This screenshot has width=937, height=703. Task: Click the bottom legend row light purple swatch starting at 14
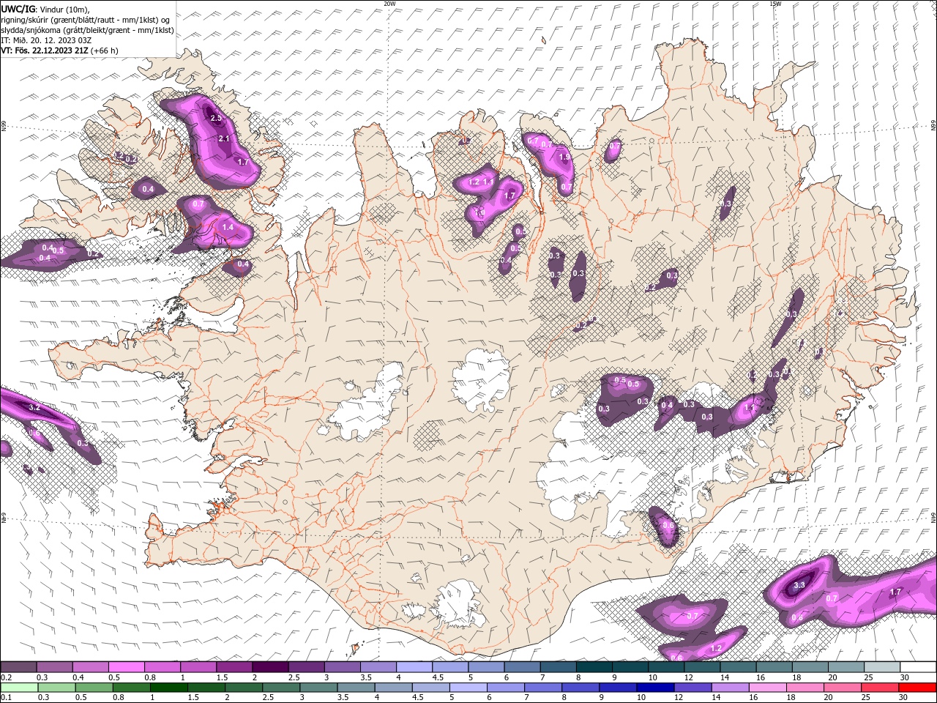730,687
